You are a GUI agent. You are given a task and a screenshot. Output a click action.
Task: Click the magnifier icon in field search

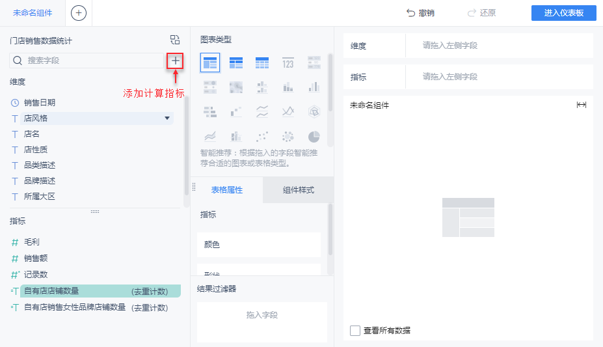18,61
